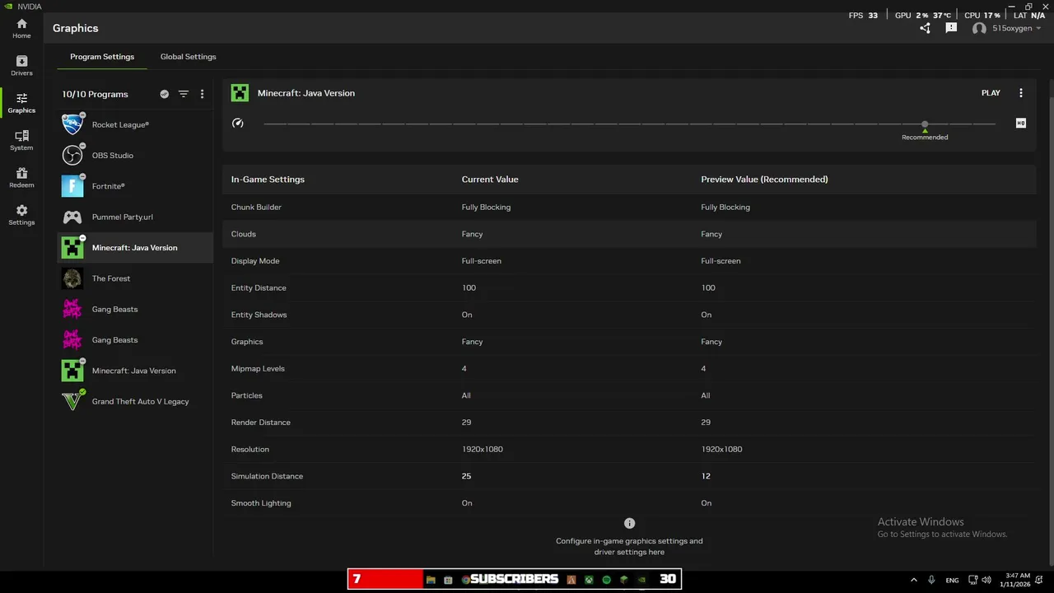Click the Fortnite program icon
The width and height of the screenshot is (1054, 593).
click(72, 186)
